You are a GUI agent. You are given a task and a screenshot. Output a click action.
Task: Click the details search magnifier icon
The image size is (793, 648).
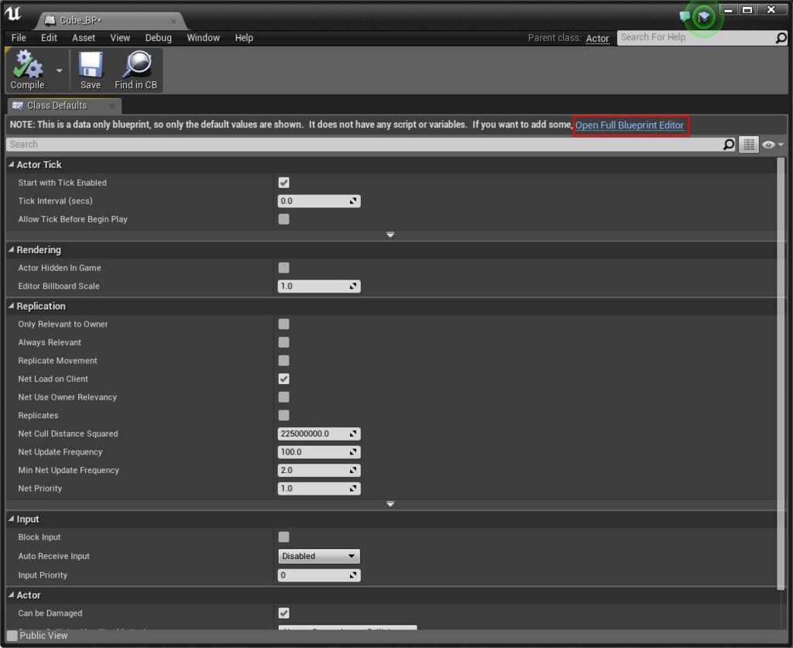click(728, 145)
